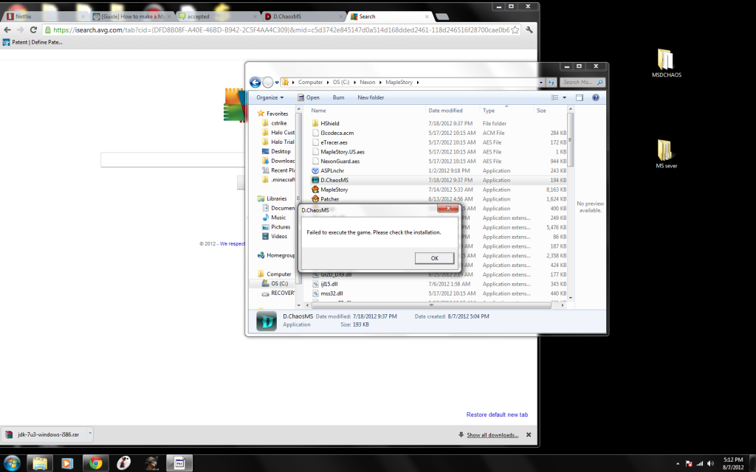Viewport: 756px width, 472px height.
Task: Open the Videos library
Action: click(x=278, y=237)
